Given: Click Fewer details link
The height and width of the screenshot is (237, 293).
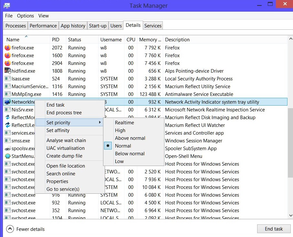Looking at the screenshot, I should coord(30,229).
